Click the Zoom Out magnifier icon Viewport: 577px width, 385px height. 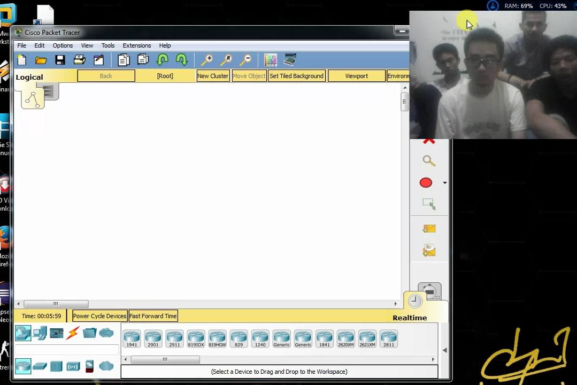pos(245,60)
